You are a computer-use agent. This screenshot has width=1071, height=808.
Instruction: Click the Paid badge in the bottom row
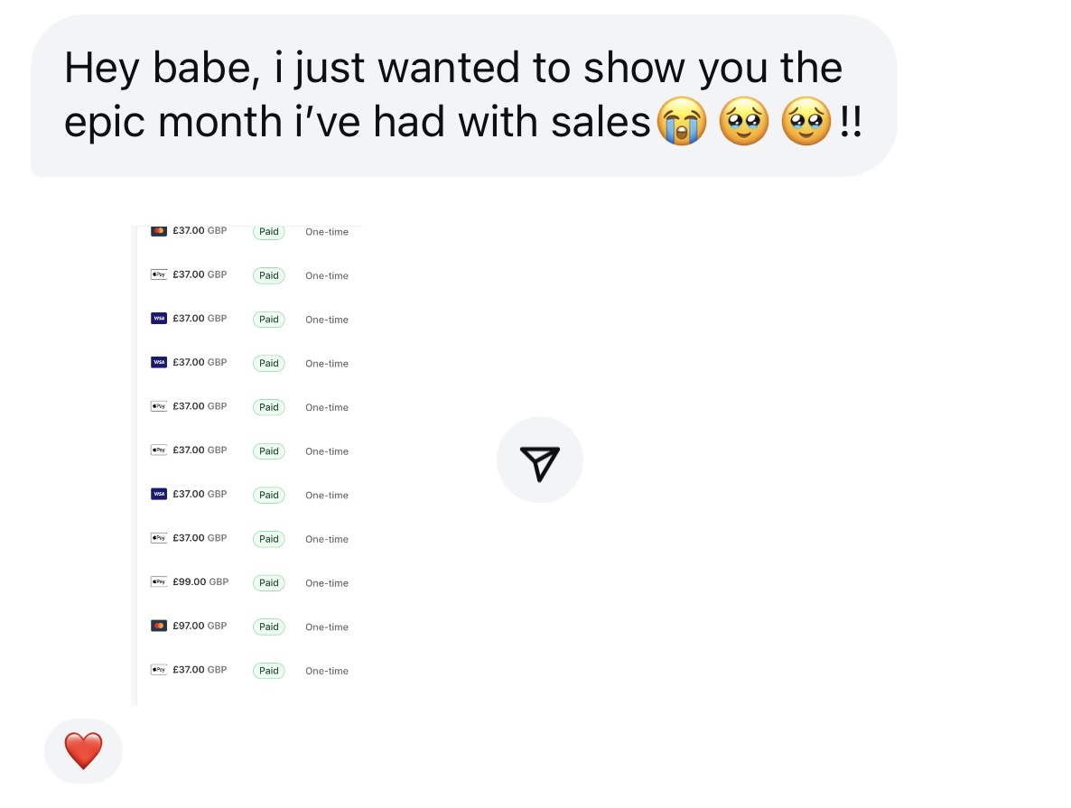point(268,671)
